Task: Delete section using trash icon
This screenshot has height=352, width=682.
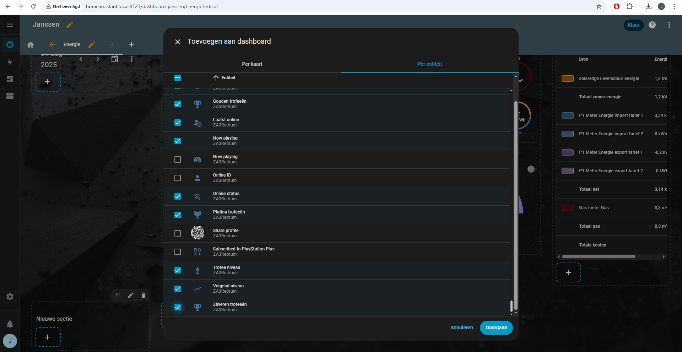Action: [x=144, y=295]
